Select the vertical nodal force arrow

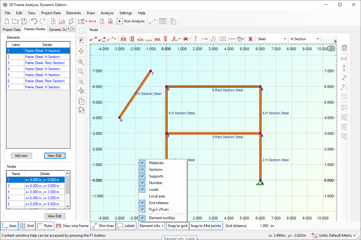196,39
